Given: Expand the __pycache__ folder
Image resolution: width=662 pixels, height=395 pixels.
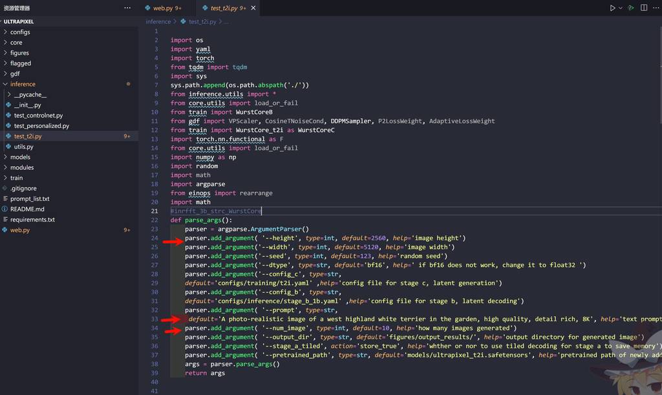Looking at the screenshot, I should point(30,94).
